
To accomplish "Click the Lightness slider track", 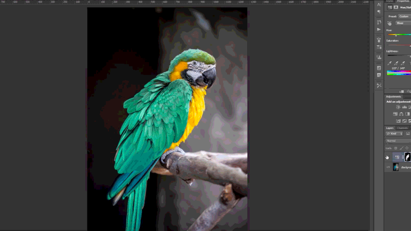I will (x=399, y=55).
